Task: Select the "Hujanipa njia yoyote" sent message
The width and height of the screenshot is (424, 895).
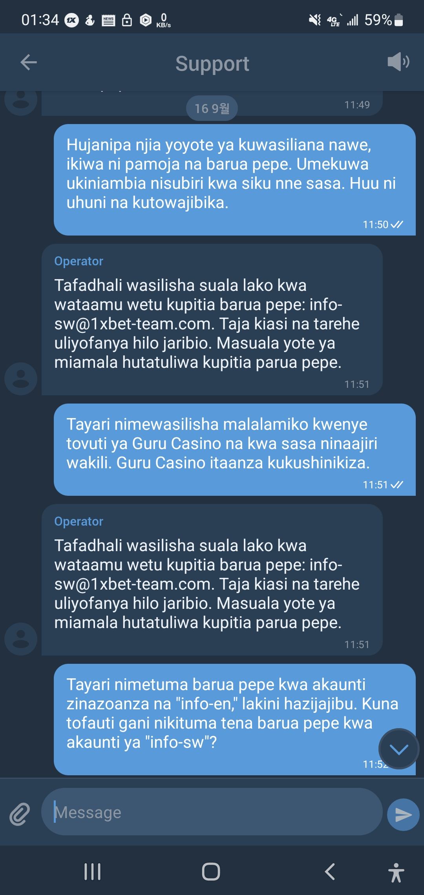Action: coord(234,180)
